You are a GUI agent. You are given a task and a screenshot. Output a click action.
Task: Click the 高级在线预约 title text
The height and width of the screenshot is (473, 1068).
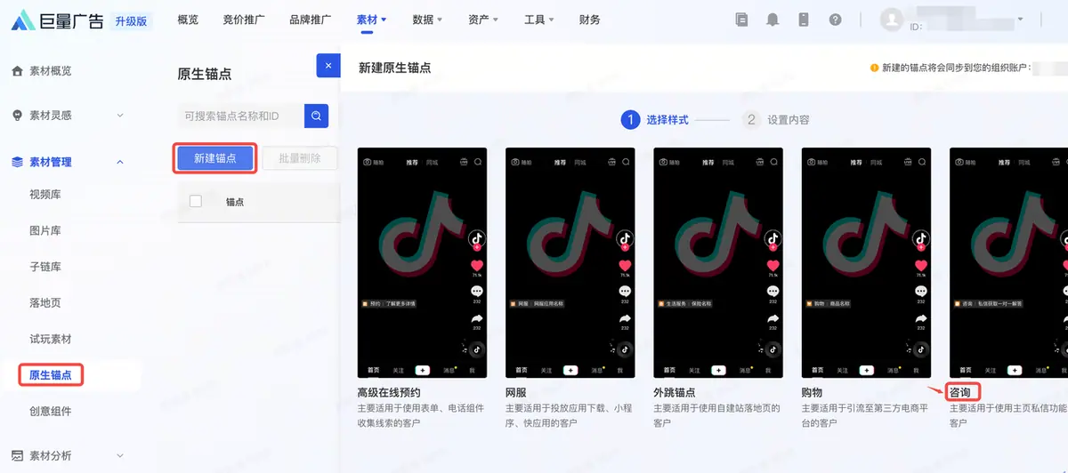[388, 392]
